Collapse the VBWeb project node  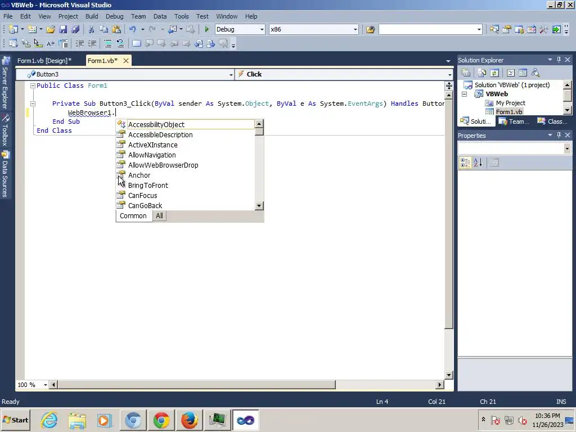pos(464,94)
